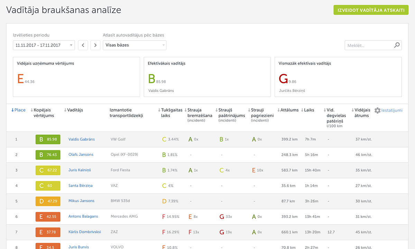Click the search magnifier icon
Screen dimensions: 415x249
[397, 45]
